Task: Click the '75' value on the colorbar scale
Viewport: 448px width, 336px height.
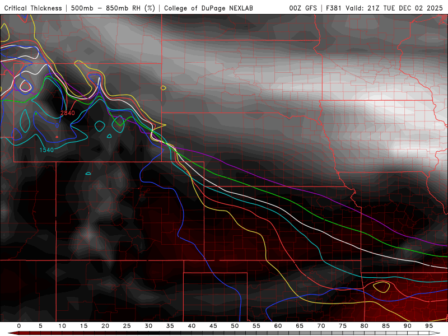Action: 343,326
